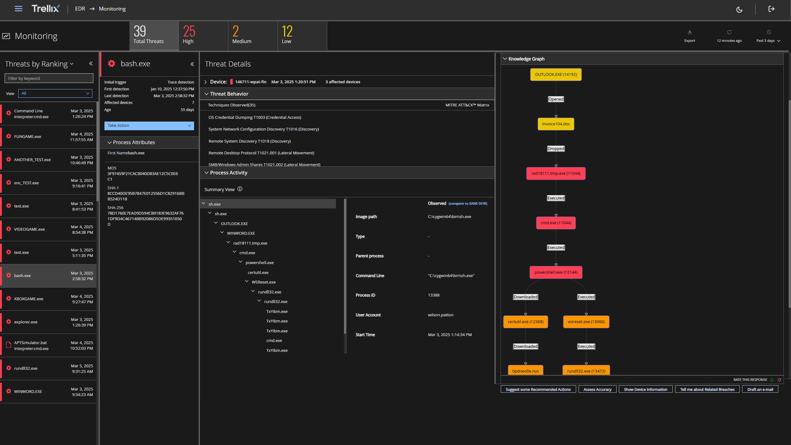Click the bash.exe gear icon in header

112,64
